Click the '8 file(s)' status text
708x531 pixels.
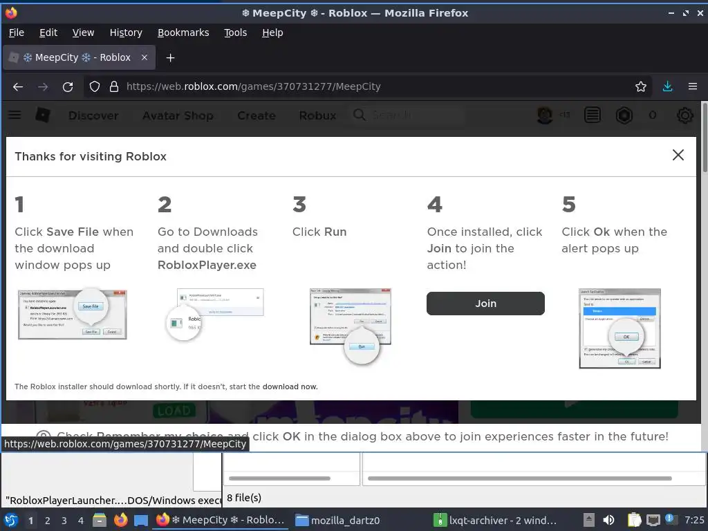click(x=244, y=498)
